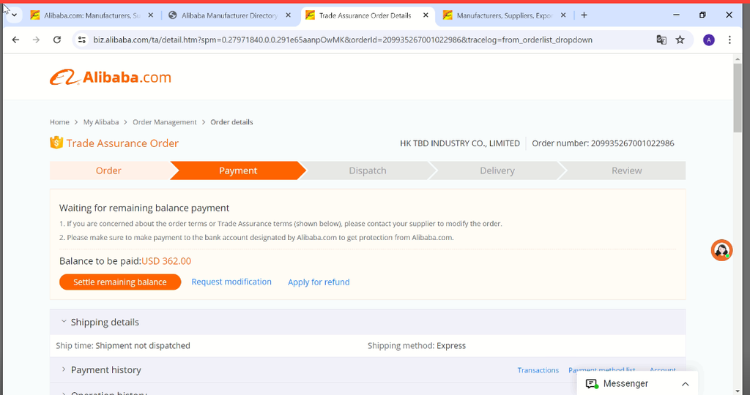
Task: Expand the Payment history section
Action: point(64,370)
